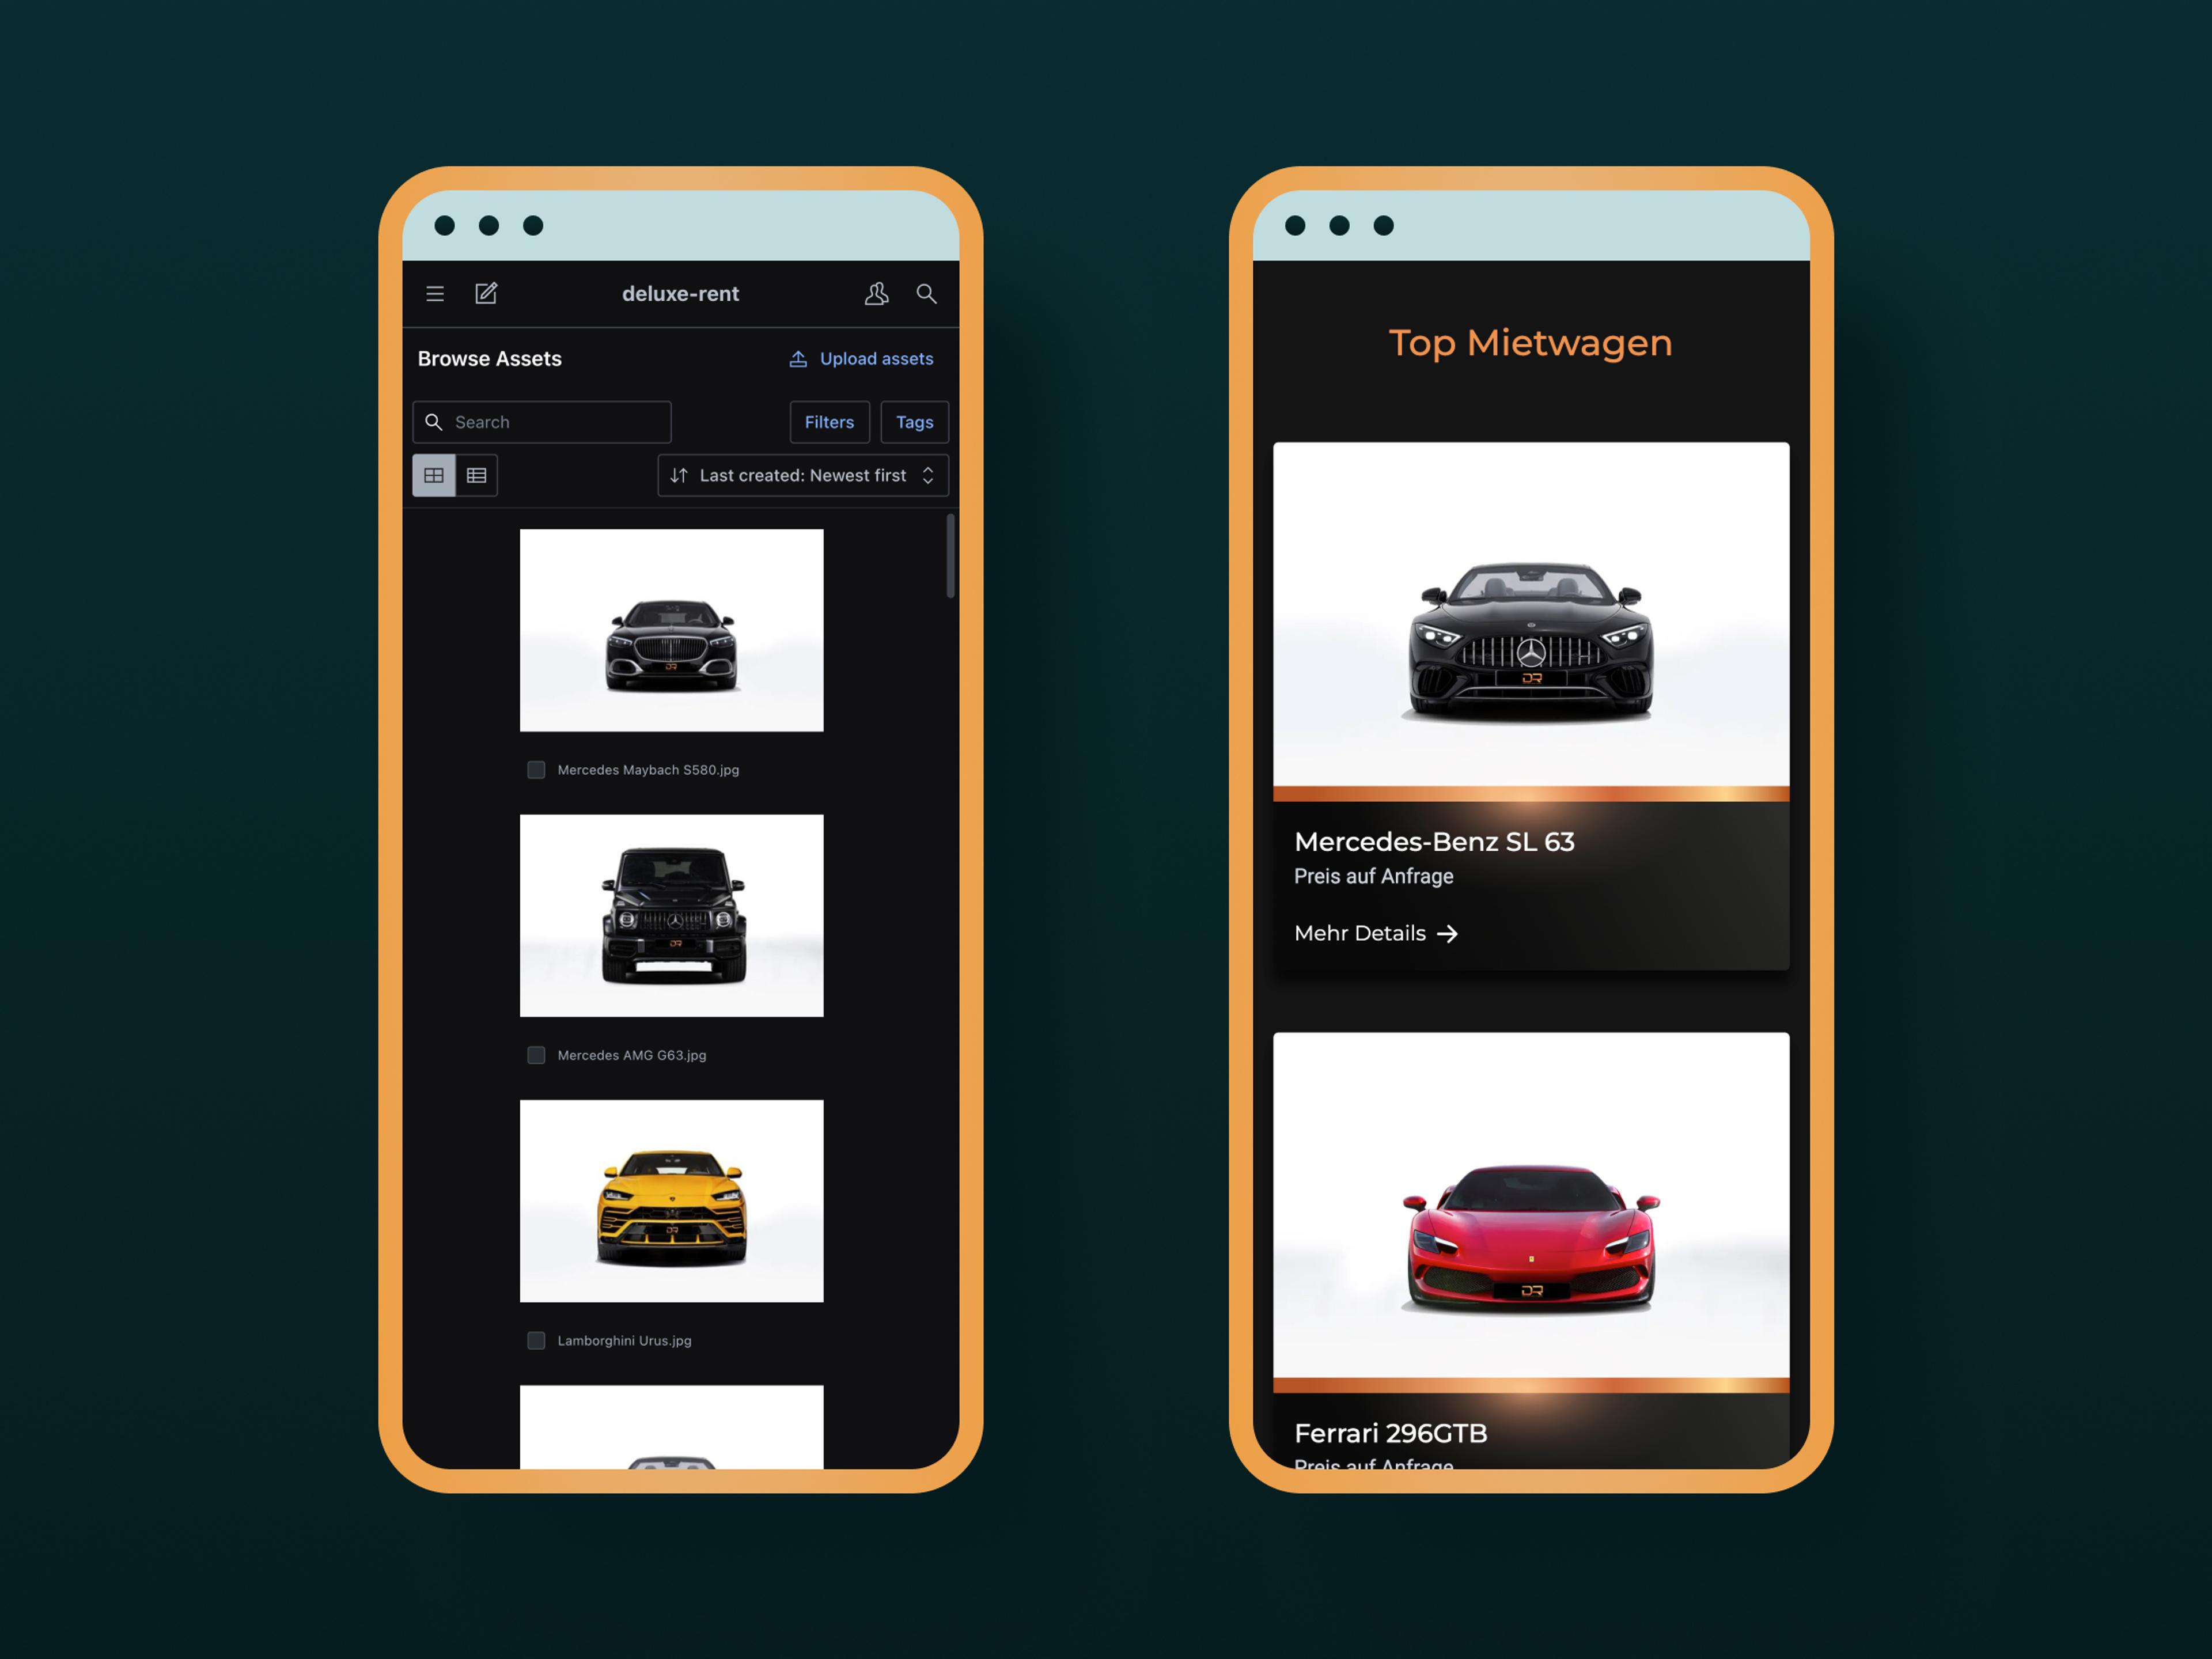Click the hamburger menu icon

pos(437,293)
